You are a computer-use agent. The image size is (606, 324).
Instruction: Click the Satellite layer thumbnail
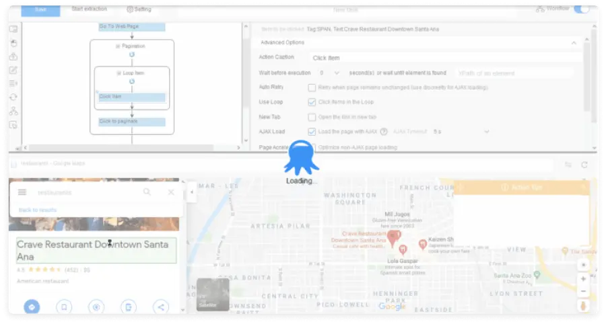[x=213, y=294]
